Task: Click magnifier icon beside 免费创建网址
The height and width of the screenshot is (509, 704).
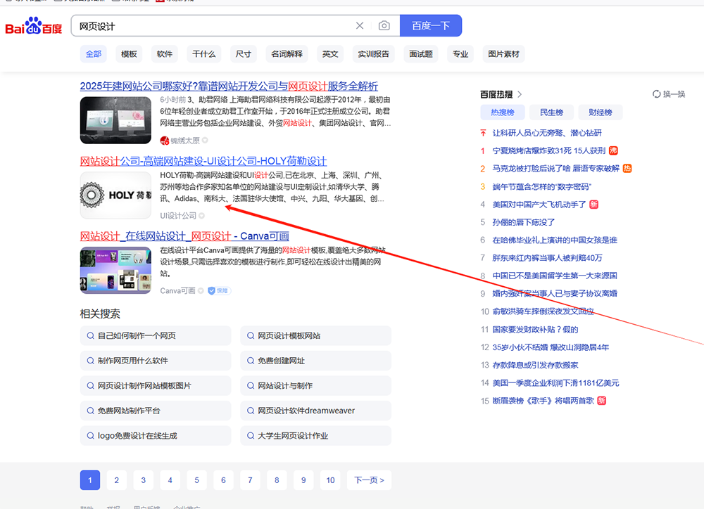Action: coord(250,361)
